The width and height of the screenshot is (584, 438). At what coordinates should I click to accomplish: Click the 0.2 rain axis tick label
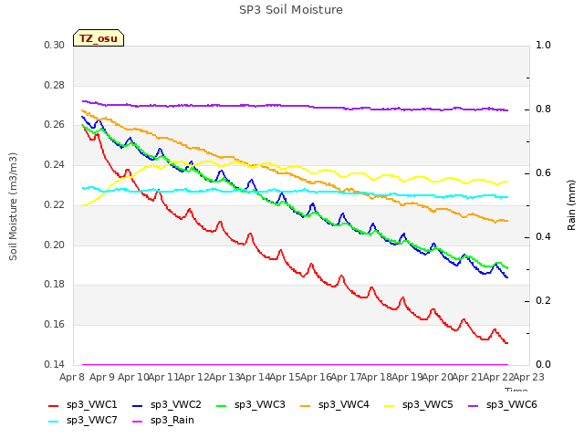click(543, 300)
